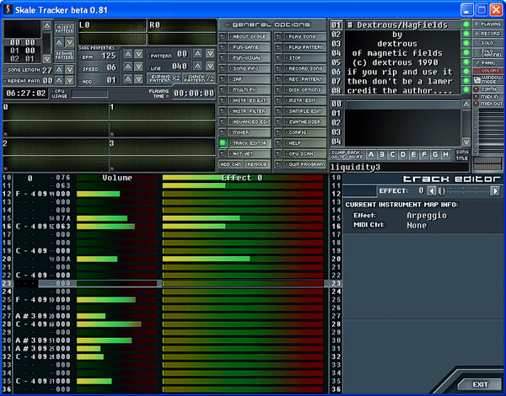Select instrument bank D
The height and width of the screenshot is (396, 506).
403,155
